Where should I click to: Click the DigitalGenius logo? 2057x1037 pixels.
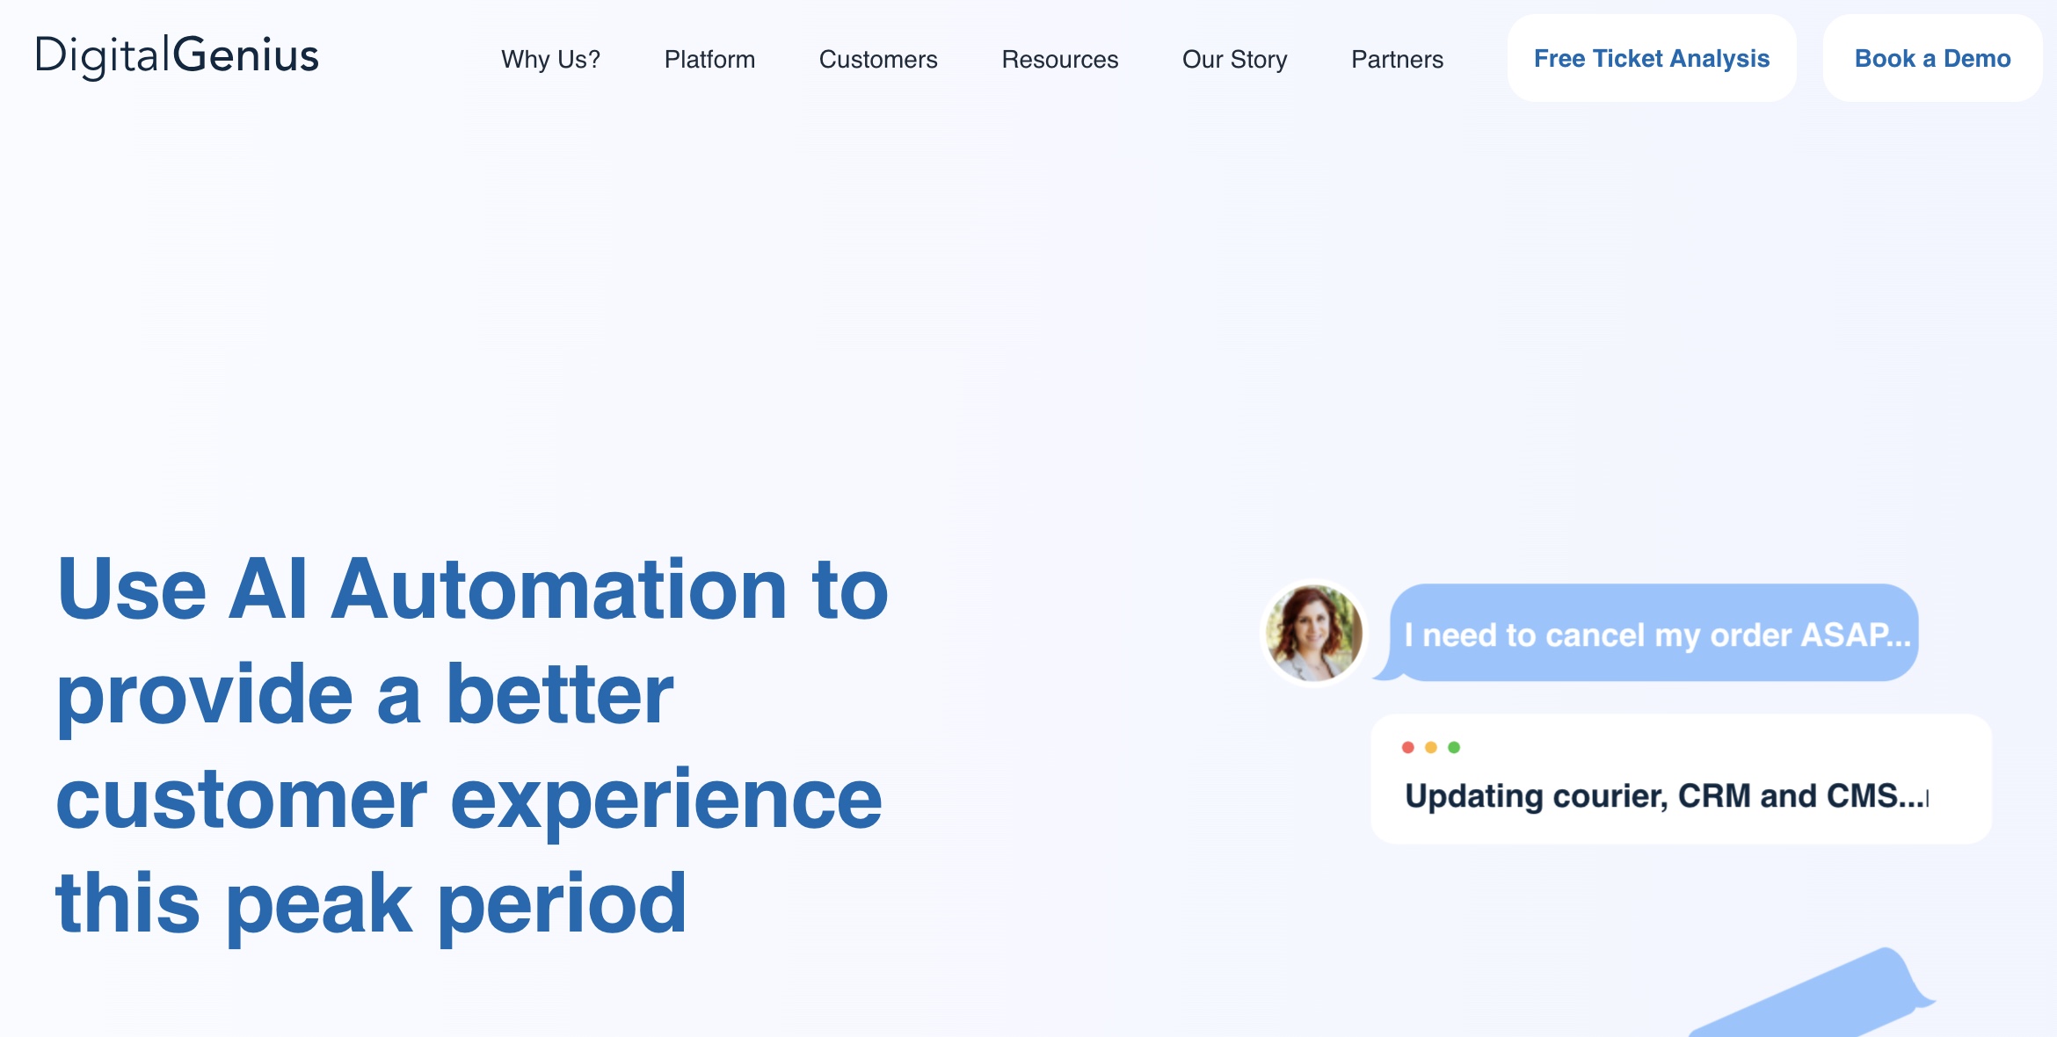click(177, 56)
